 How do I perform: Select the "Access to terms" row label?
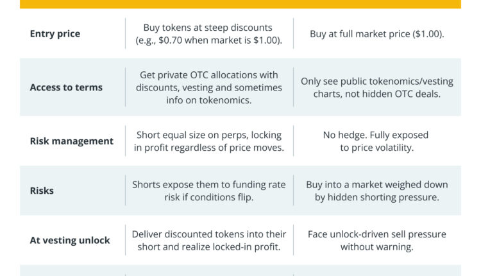coord(66,87)
